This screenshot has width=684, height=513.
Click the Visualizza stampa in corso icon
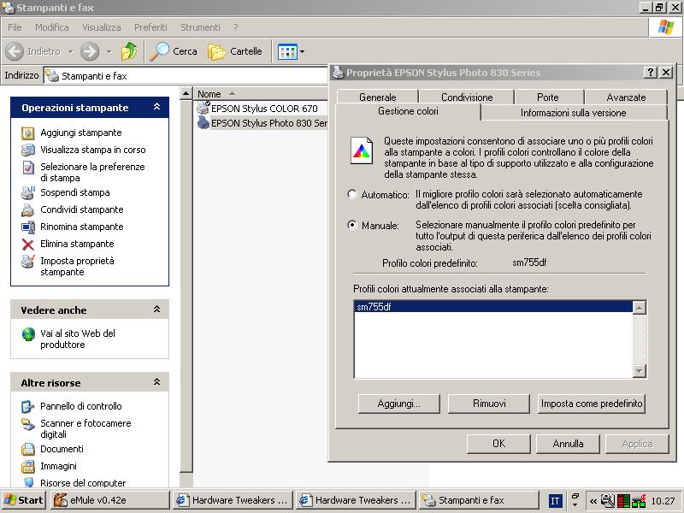28,150
